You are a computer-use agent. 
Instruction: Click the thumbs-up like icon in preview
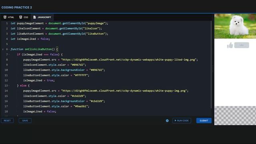230,45
